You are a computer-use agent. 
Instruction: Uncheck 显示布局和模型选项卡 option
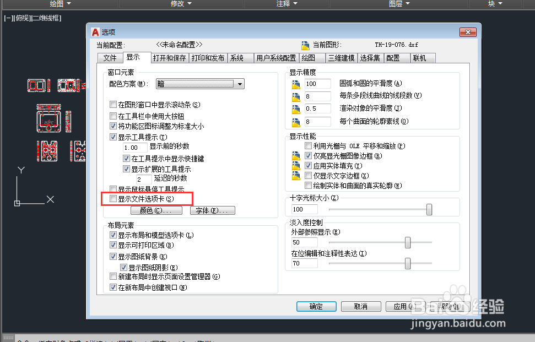coord(114,235)
